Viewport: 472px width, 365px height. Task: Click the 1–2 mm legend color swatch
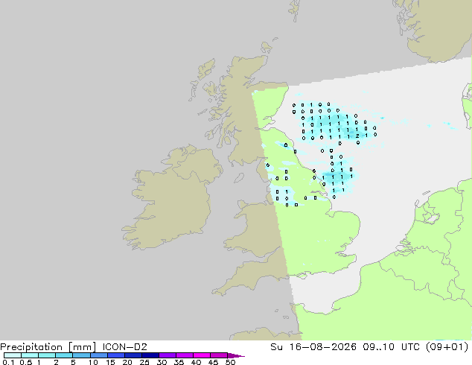pos(47,355)
